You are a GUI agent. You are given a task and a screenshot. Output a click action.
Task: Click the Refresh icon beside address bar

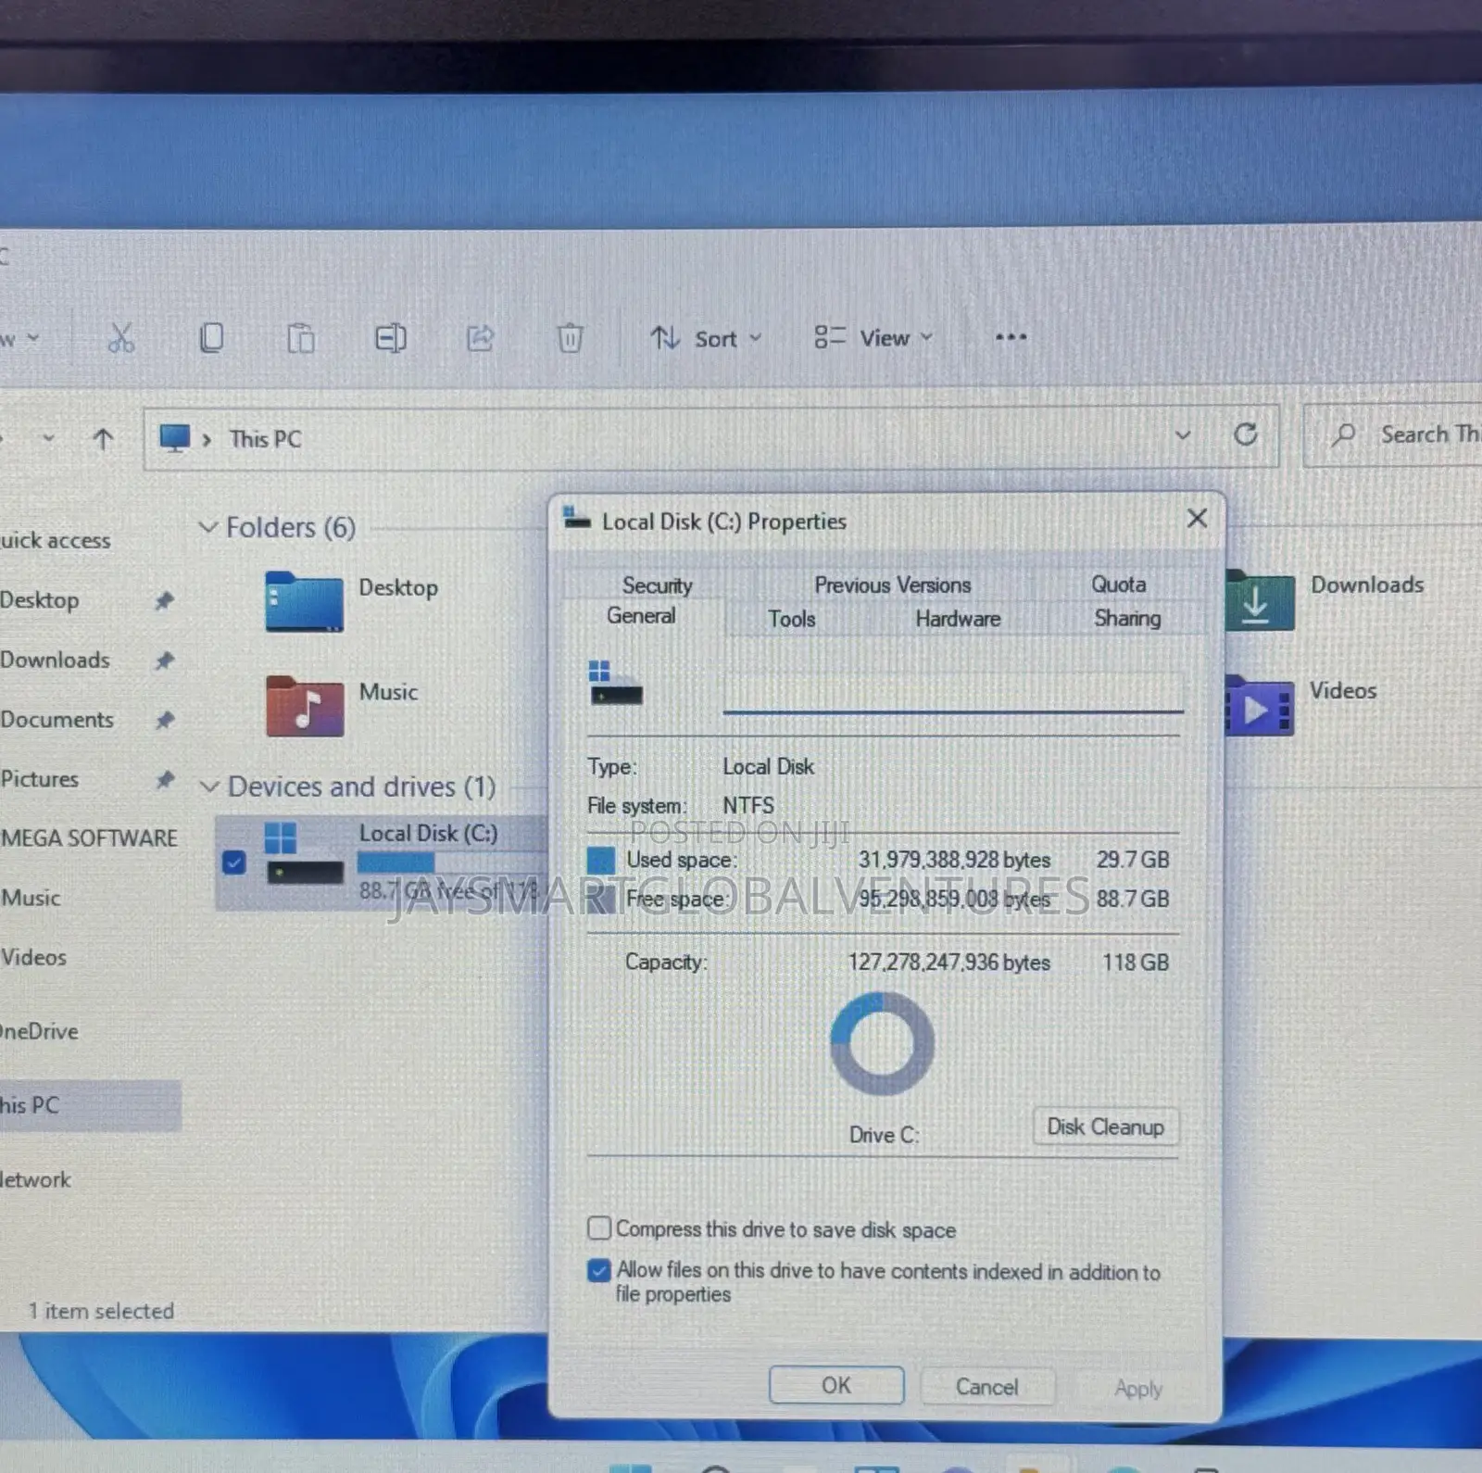click(1246, 434)
